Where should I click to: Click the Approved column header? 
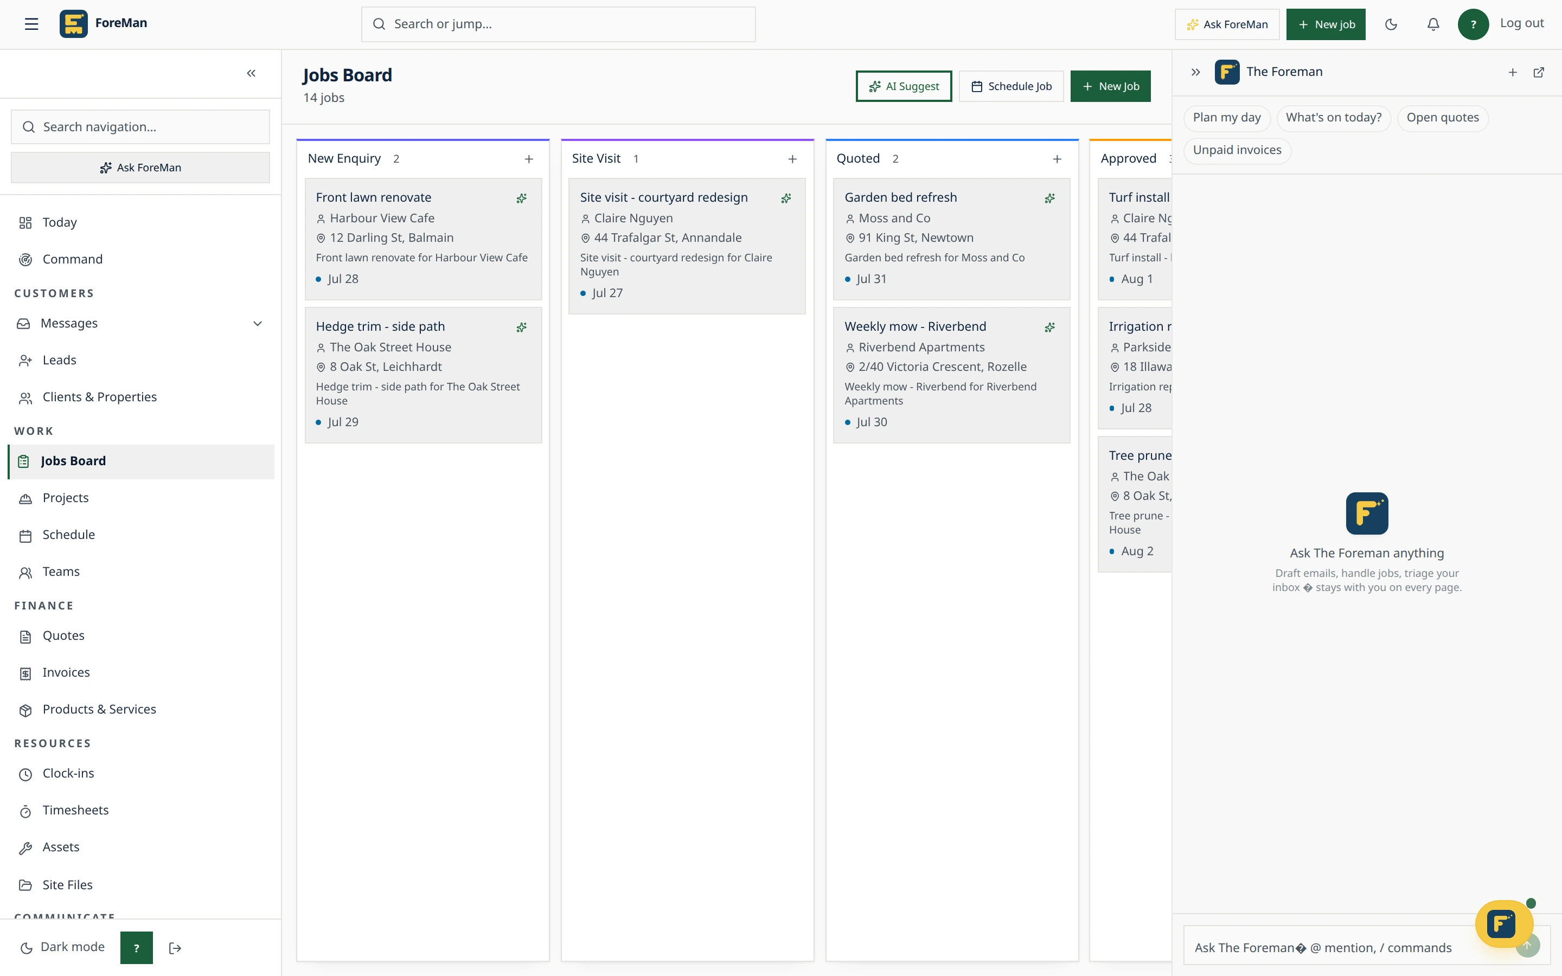tap(1128, 159)
